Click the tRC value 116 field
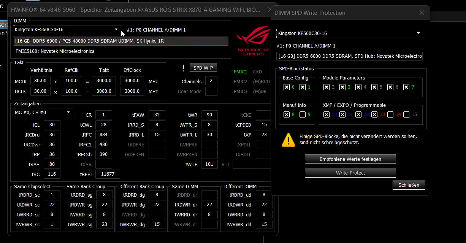466x243 pixels. click(52, 174)
